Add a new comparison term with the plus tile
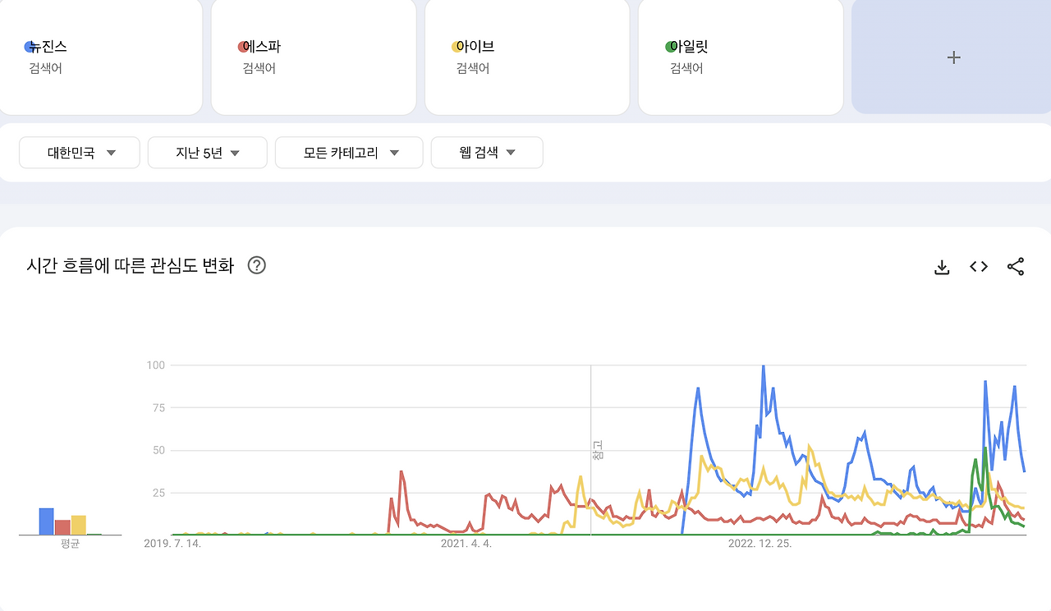This screenshot has width=1051, height=611. 952,57
